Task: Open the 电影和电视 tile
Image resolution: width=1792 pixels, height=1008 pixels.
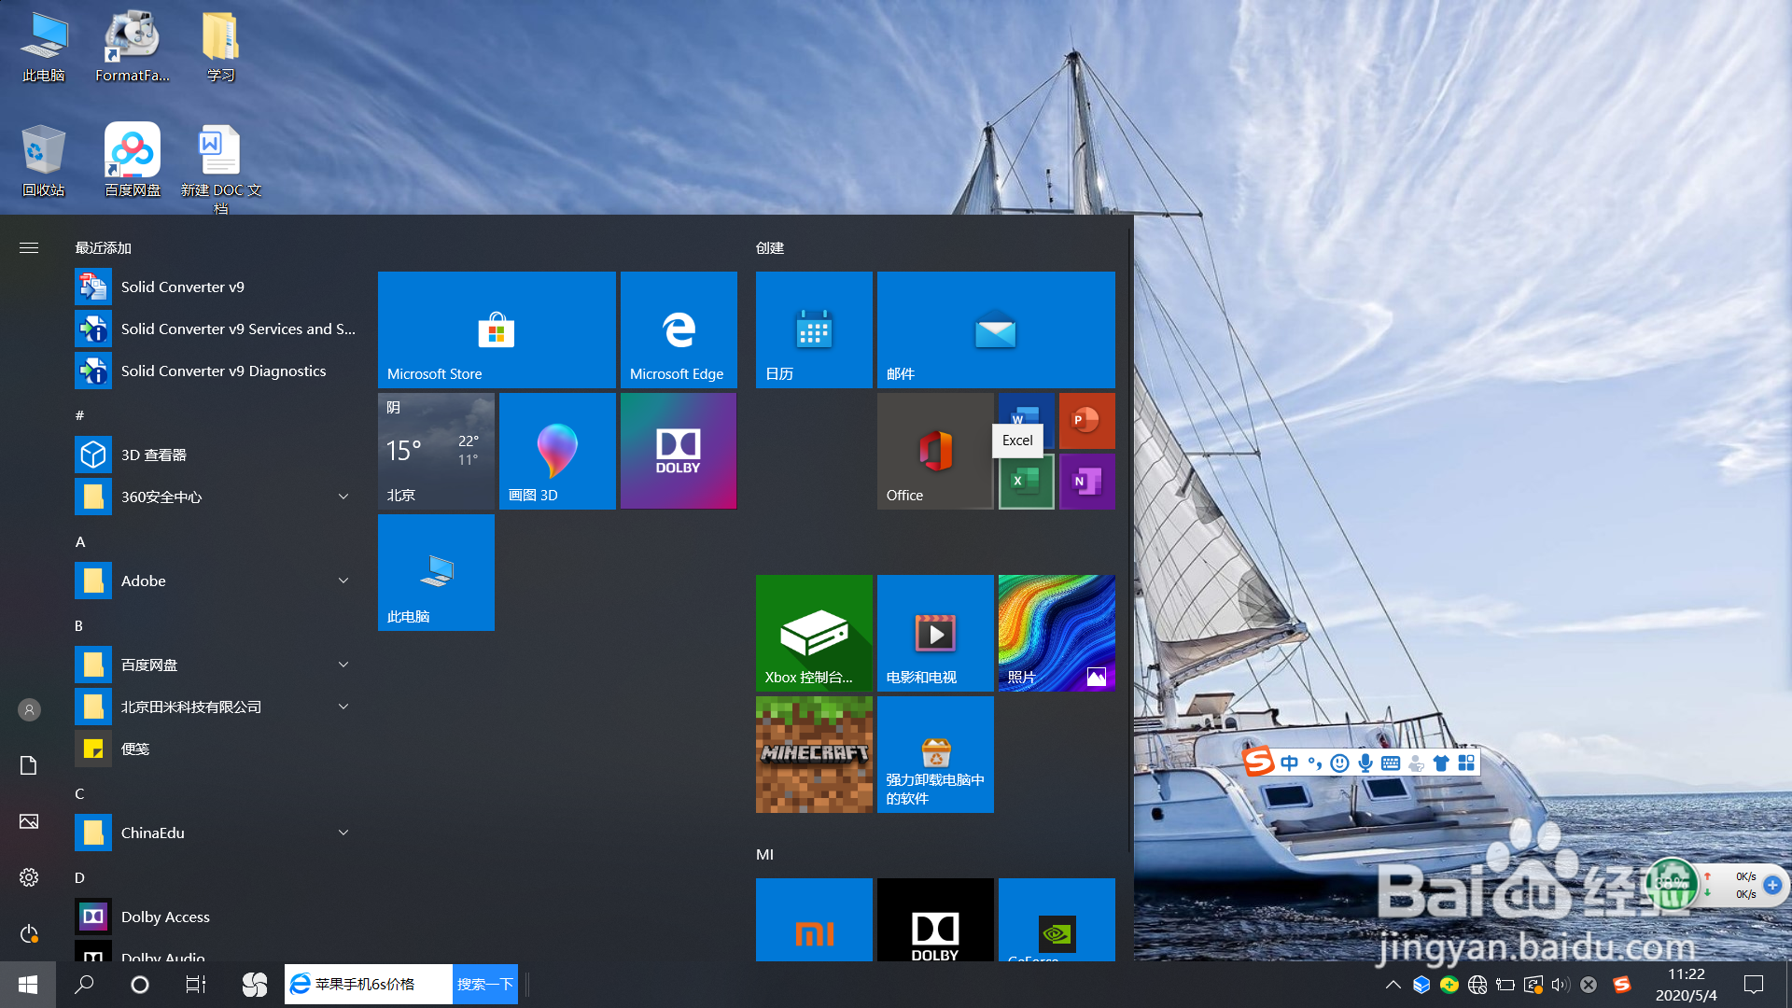Action: click(x=935, y=633)
